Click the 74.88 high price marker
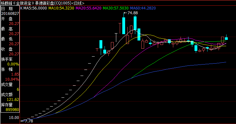 tap(133, 13)
